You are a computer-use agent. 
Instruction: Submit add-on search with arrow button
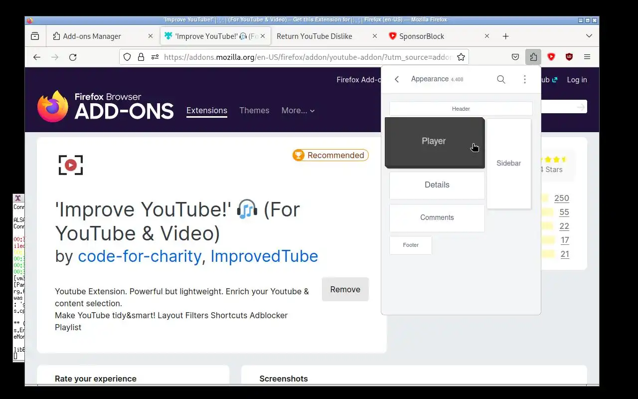coord(581,107)
